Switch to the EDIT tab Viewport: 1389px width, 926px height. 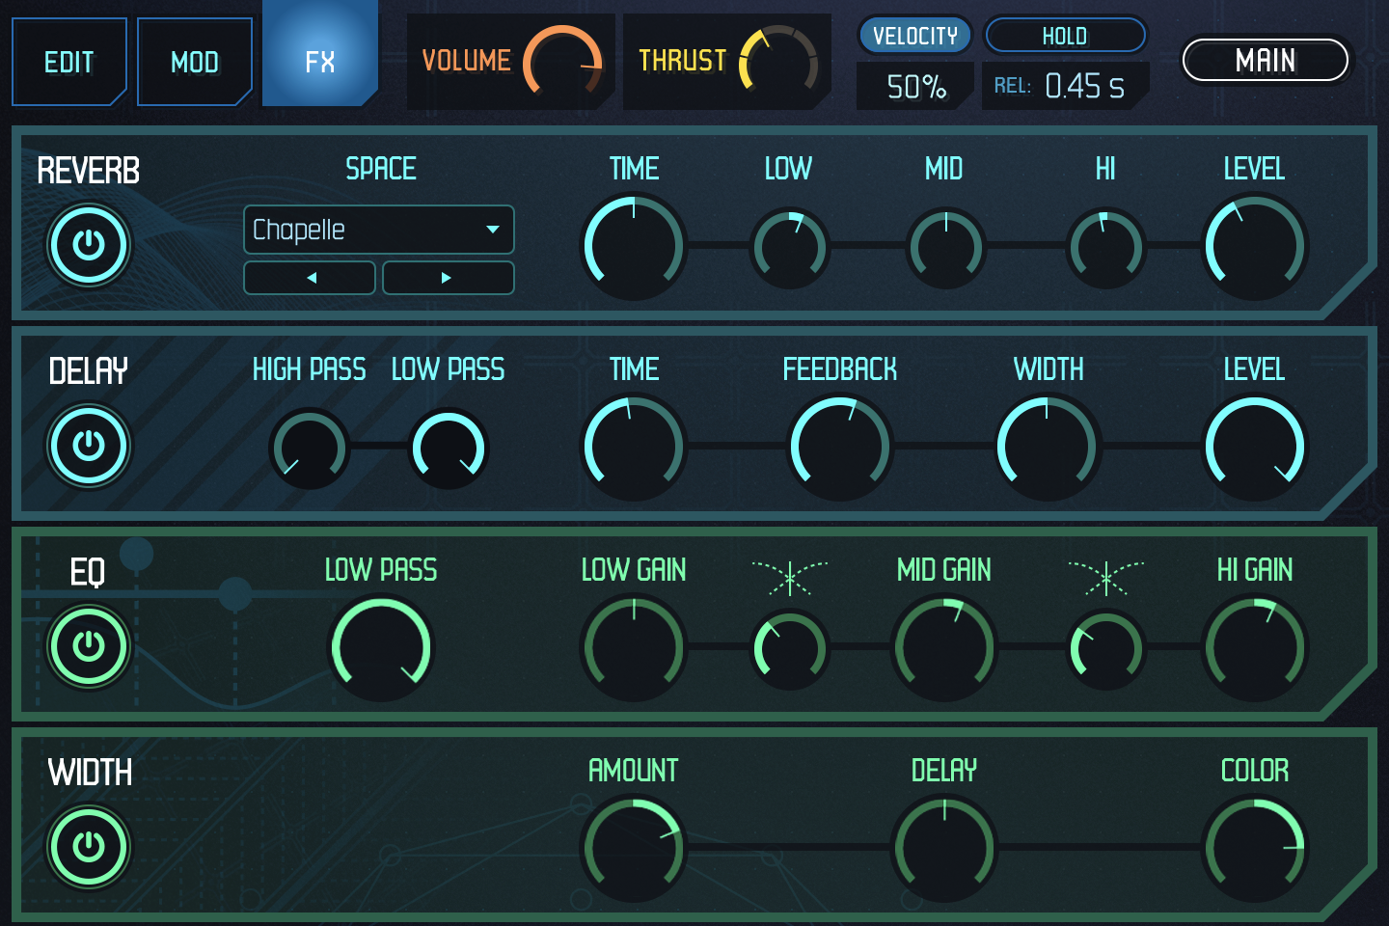(x=68, y=62)
